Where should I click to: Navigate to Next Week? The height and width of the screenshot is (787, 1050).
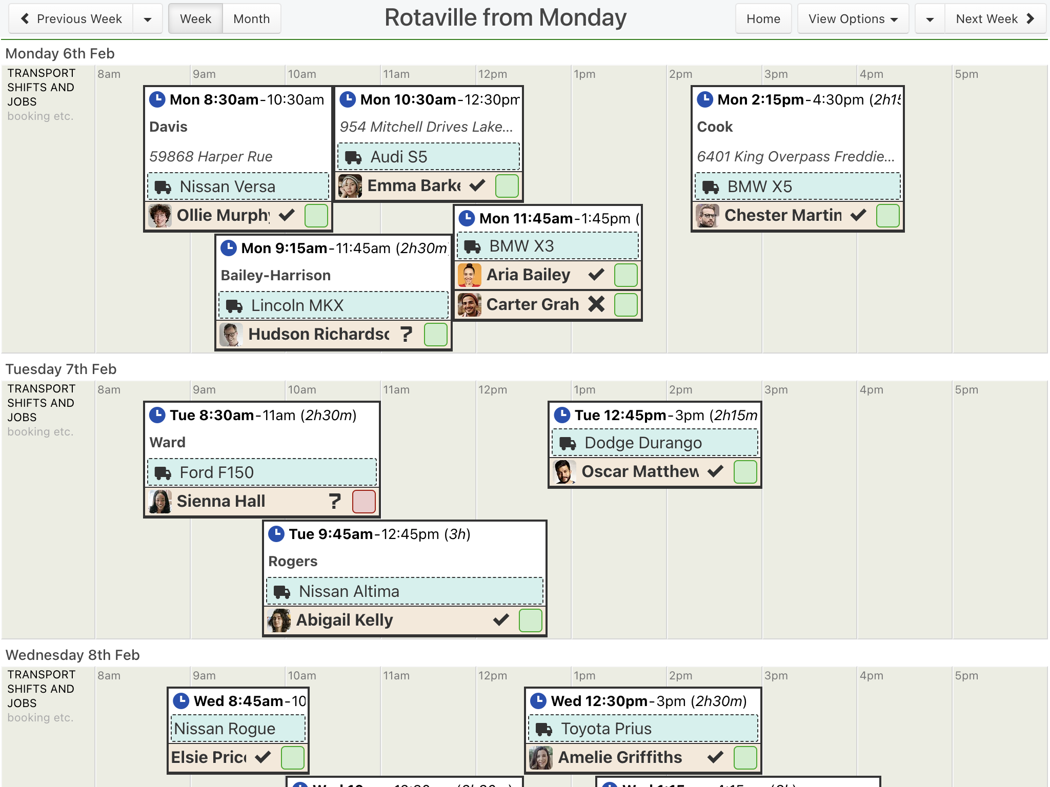[995, 19]
